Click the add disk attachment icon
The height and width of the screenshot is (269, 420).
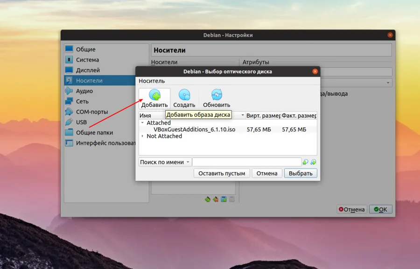tap(224, 199)
